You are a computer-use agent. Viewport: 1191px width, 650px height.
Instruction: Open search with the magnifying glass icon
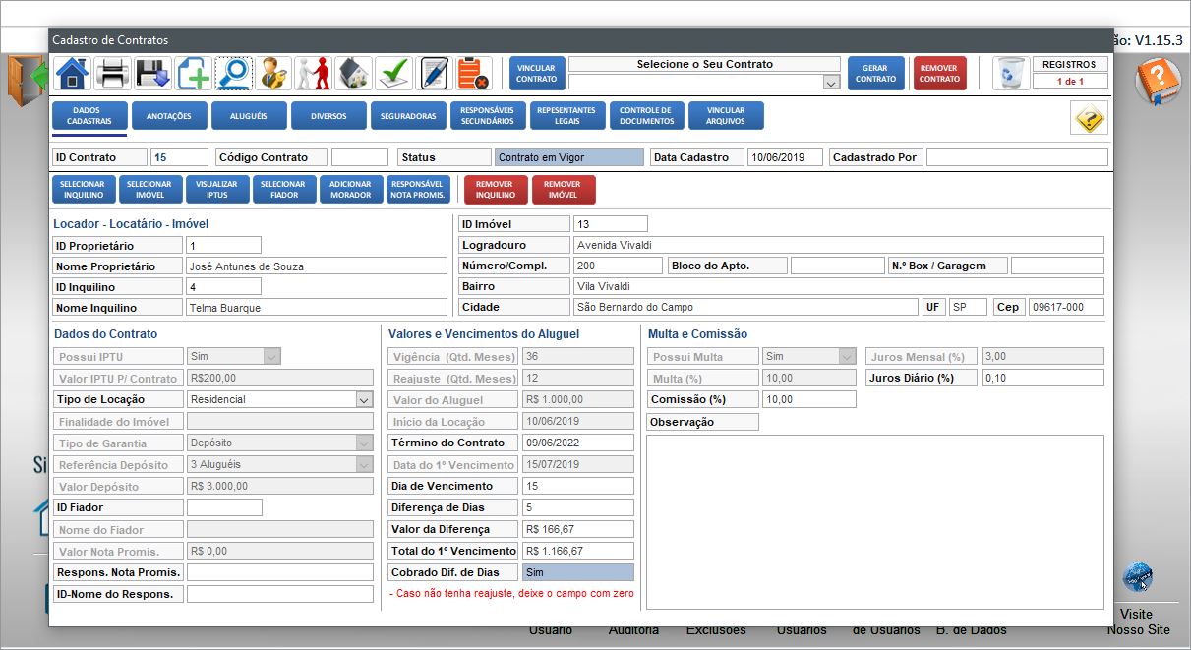234,74
